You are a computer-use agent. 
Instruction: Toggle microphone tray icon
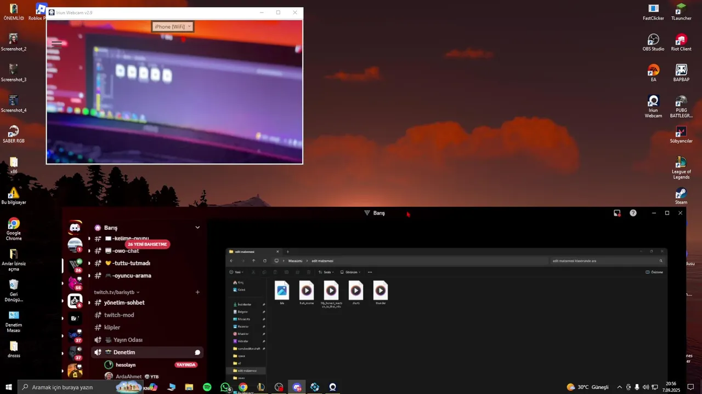click(637, 387)
